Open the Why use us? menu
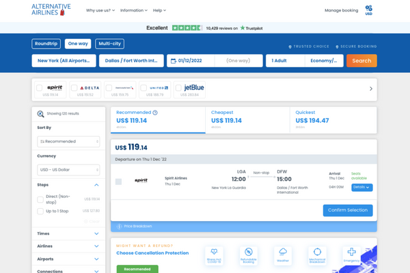410x273 pixels. click(x=100, y=10)
